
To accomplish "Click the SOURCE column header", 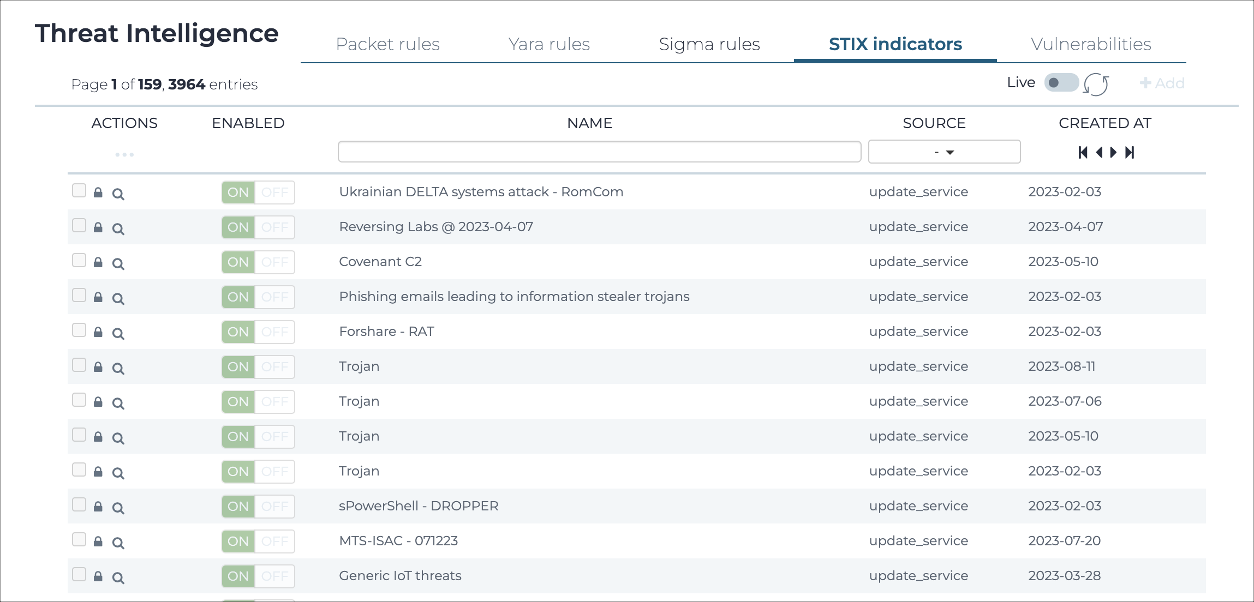I will tap(934, 123).
